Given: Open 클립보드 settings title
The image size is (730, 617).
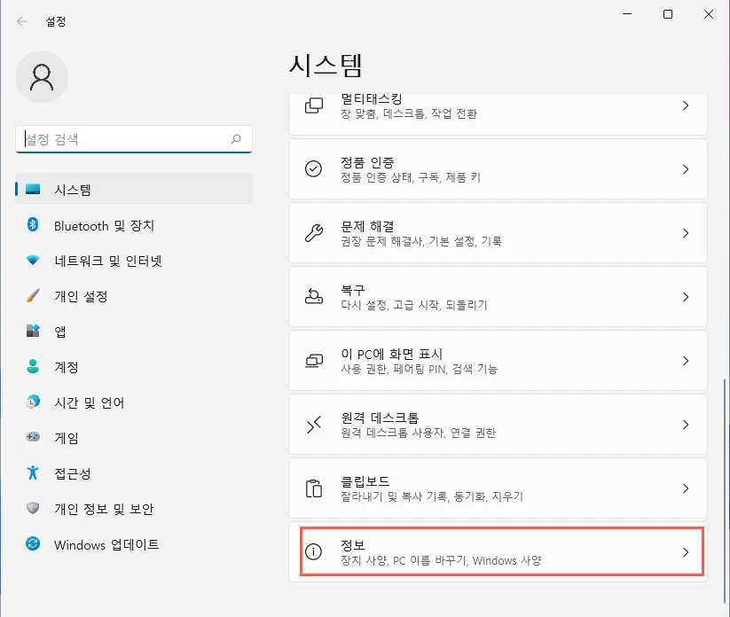Looking at the screenshot, I should click(x=365, y=481).
